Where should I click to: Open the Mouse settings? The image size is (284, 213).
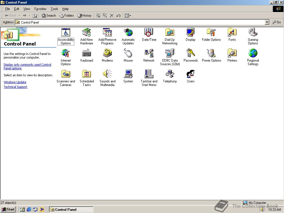(x=128, y=53)
